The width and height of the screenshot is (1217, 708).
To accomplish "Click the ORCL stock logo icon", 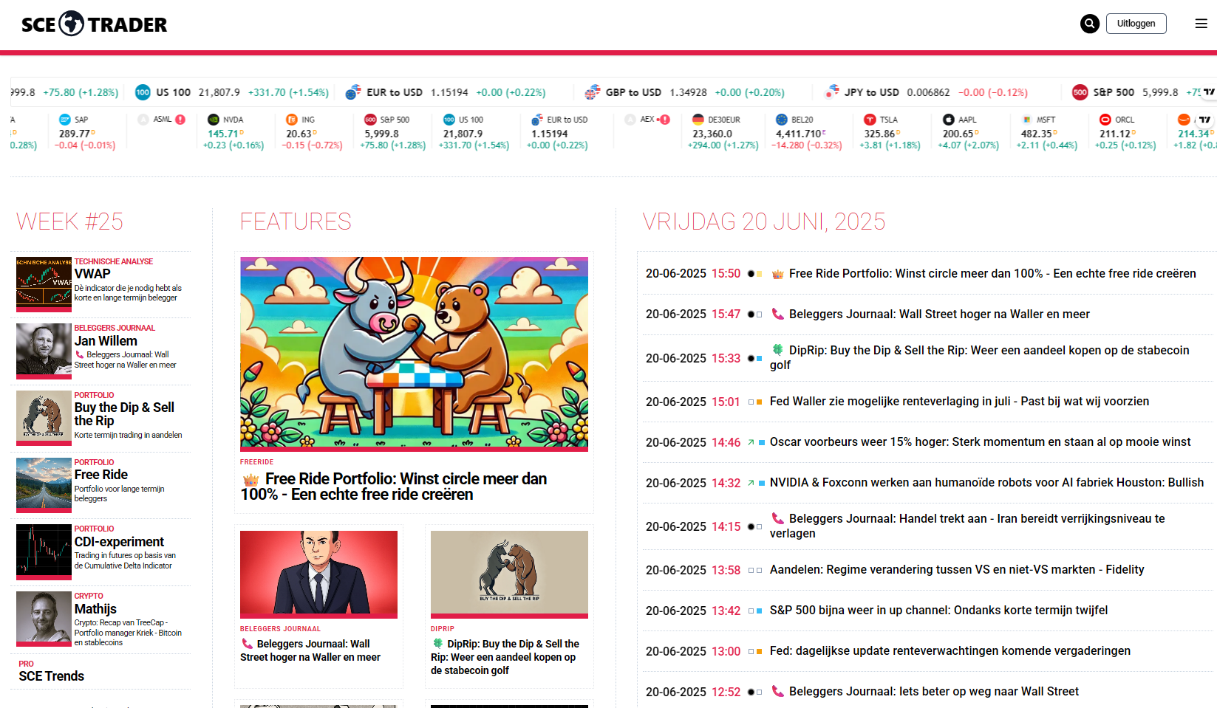I will coord(1105,120).
